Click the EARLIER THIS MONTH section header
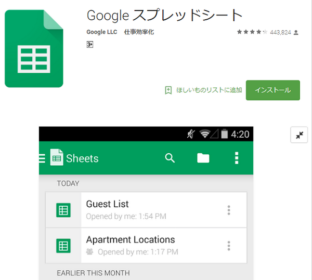This screenshot has width=312, height=280. point(93,273)
